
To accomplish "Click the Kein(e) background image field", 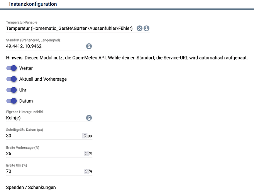I will (x=46, y=118).
